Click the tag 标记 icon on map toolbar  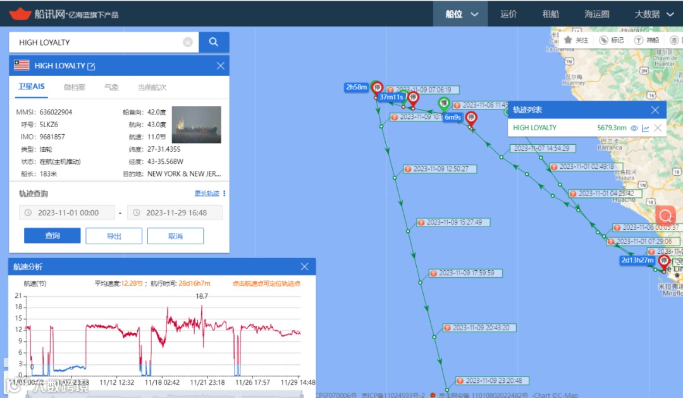(604, 40)
